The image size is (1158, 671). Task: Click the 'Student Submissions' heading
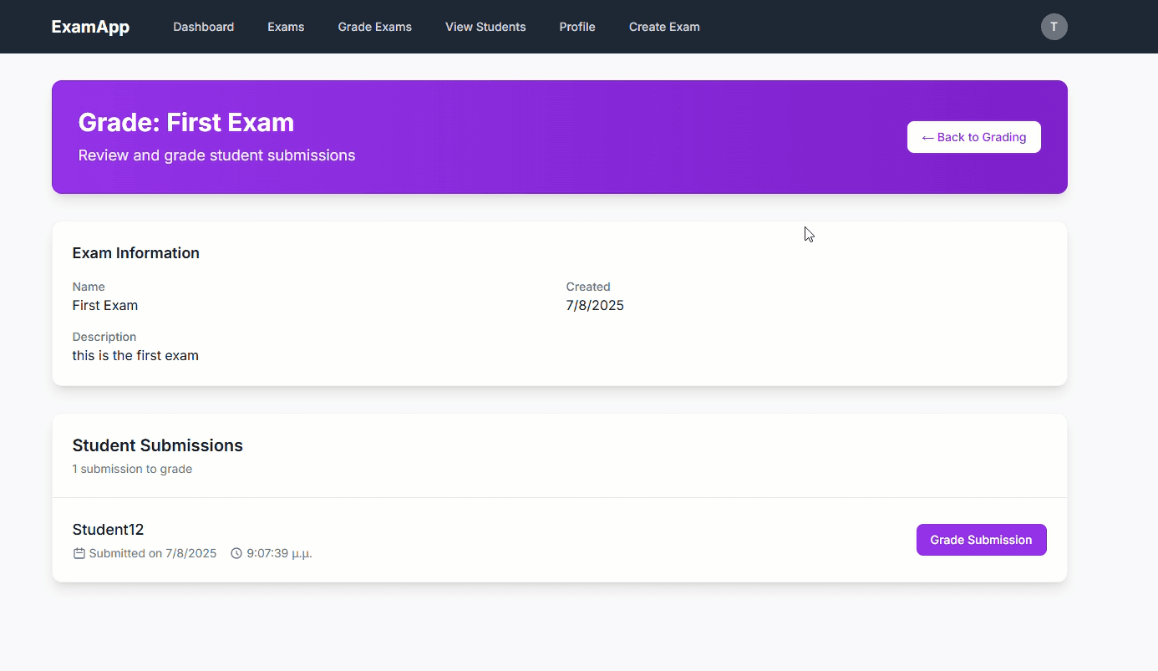(x=158, y=445)
